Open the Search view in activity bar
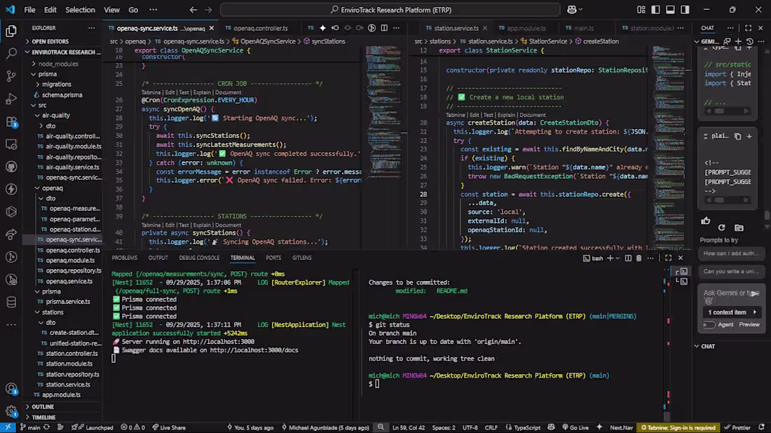771x433 pixels. [x=11, y=53]
